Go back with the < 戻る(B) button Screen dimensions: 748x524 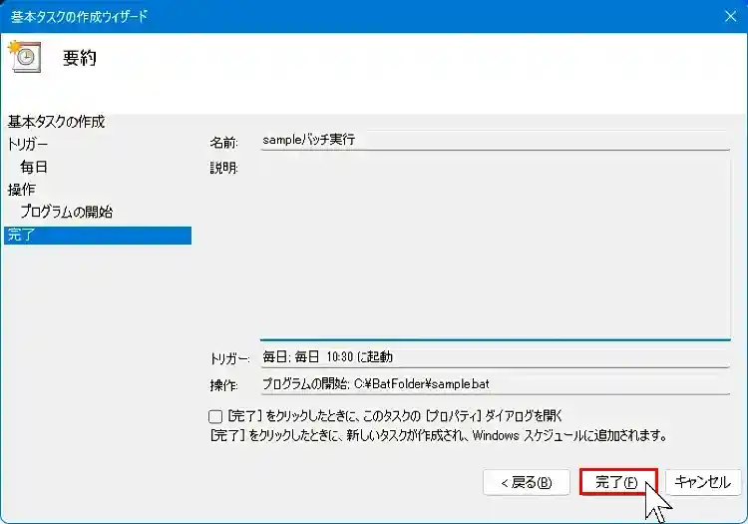[527, 482]
